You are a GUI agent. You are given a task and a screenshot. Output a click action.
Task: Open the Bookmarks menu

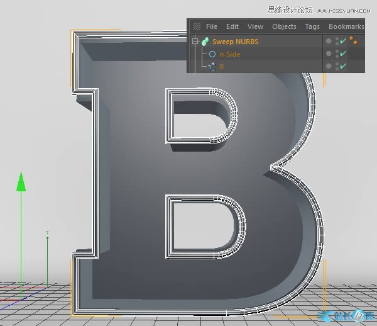click(x=346, y=26)
